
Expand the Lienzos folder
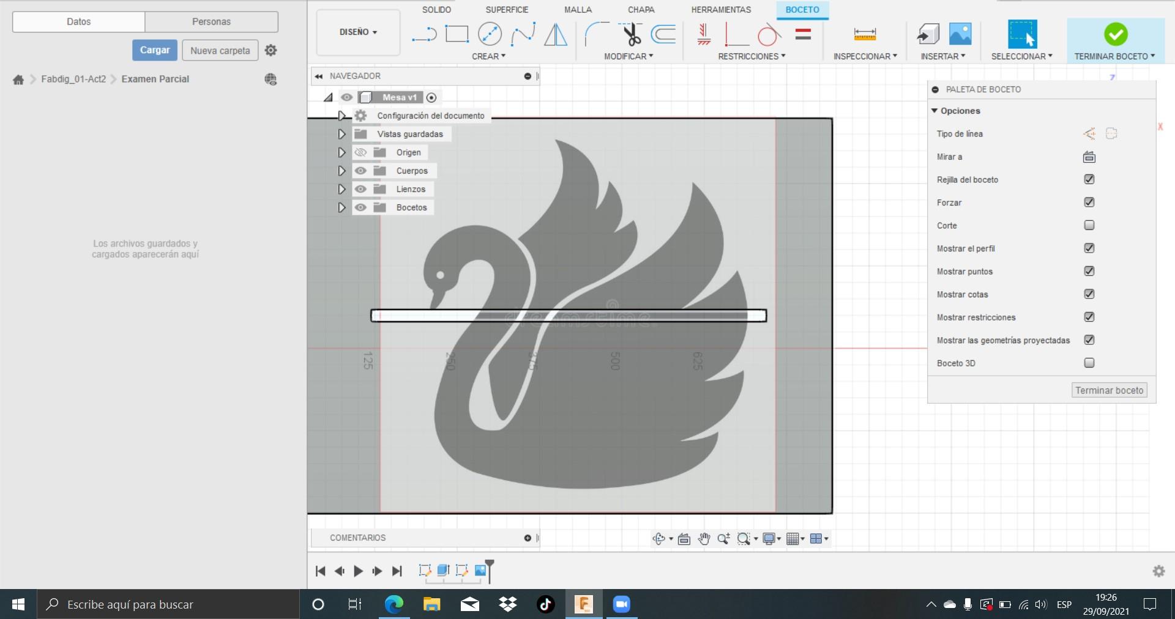pos(342,189)
